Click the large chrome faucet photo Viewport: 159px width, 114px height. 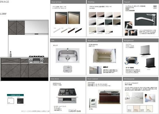[x=146, y=19]
